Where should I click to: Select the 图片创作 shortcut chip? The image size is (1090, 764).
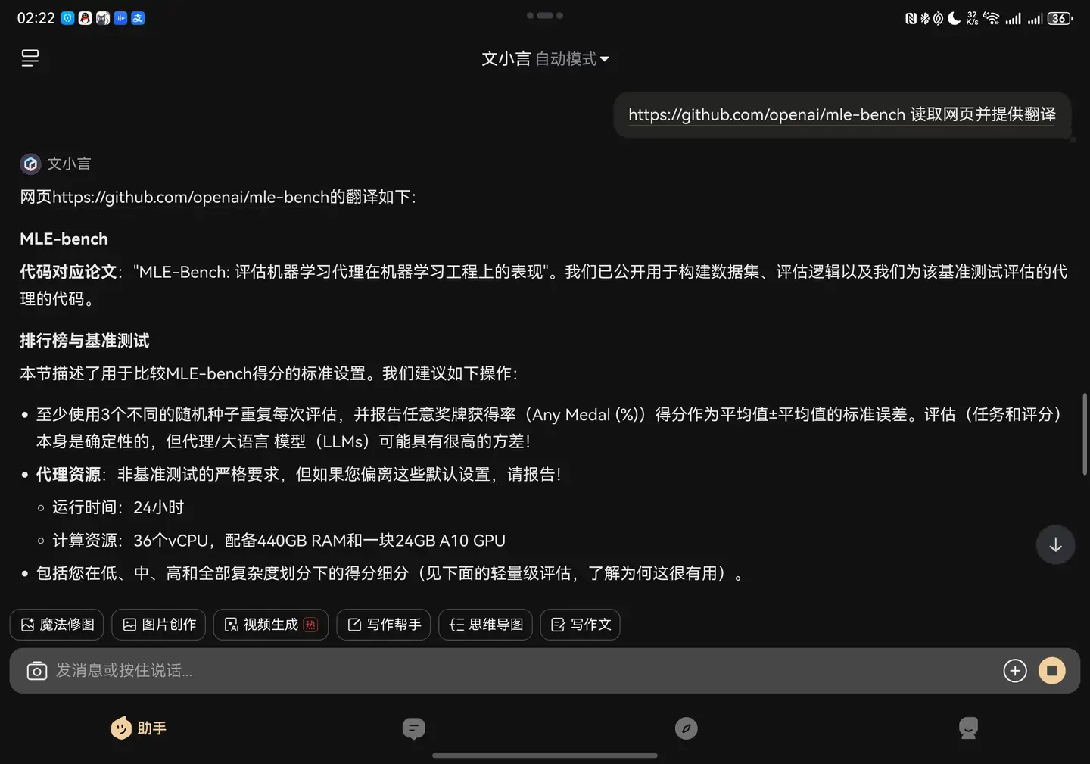[159, 625]
